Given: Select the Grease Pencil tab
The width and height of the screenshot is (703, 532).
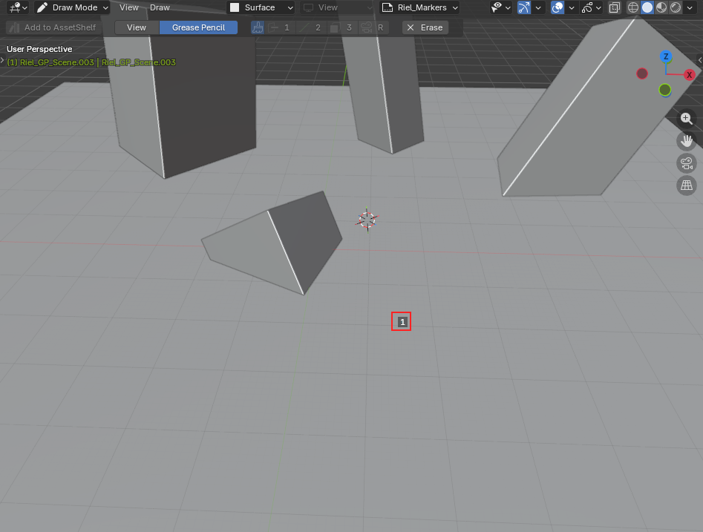Looking at the screenshot, I should (x=199, y=27).
